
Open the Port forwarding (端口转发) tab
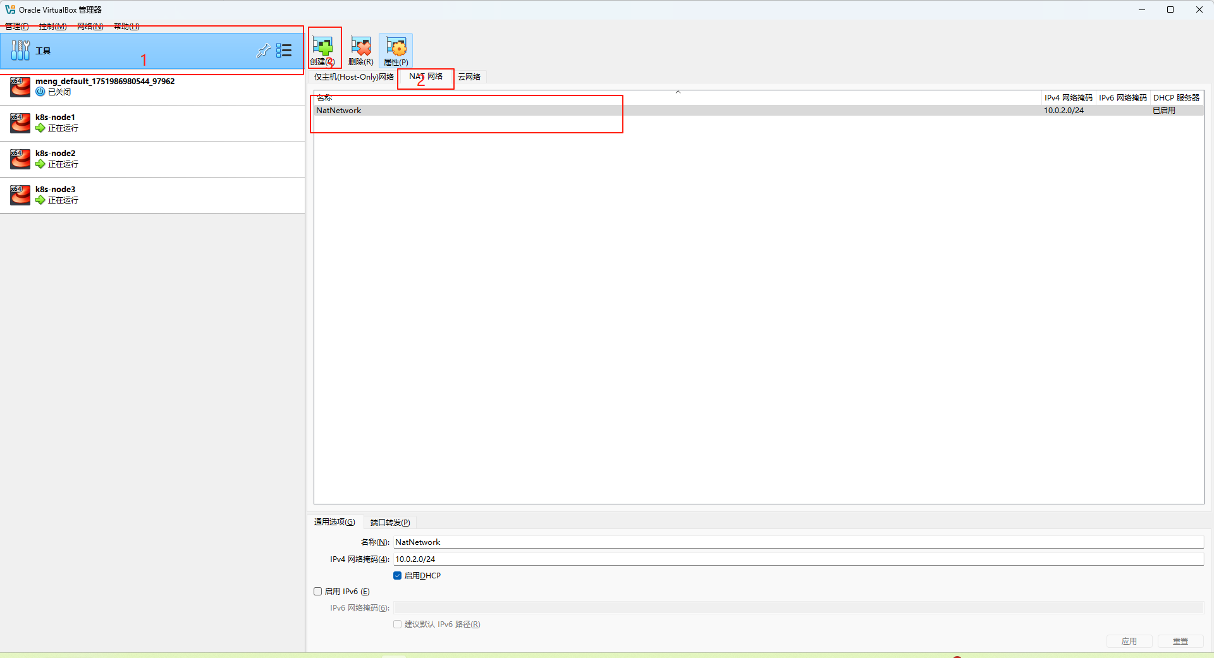tap(390, 523)
